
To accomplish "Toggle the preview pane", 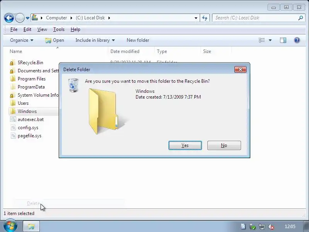I will pyautogui.click(x=283, y=40).
